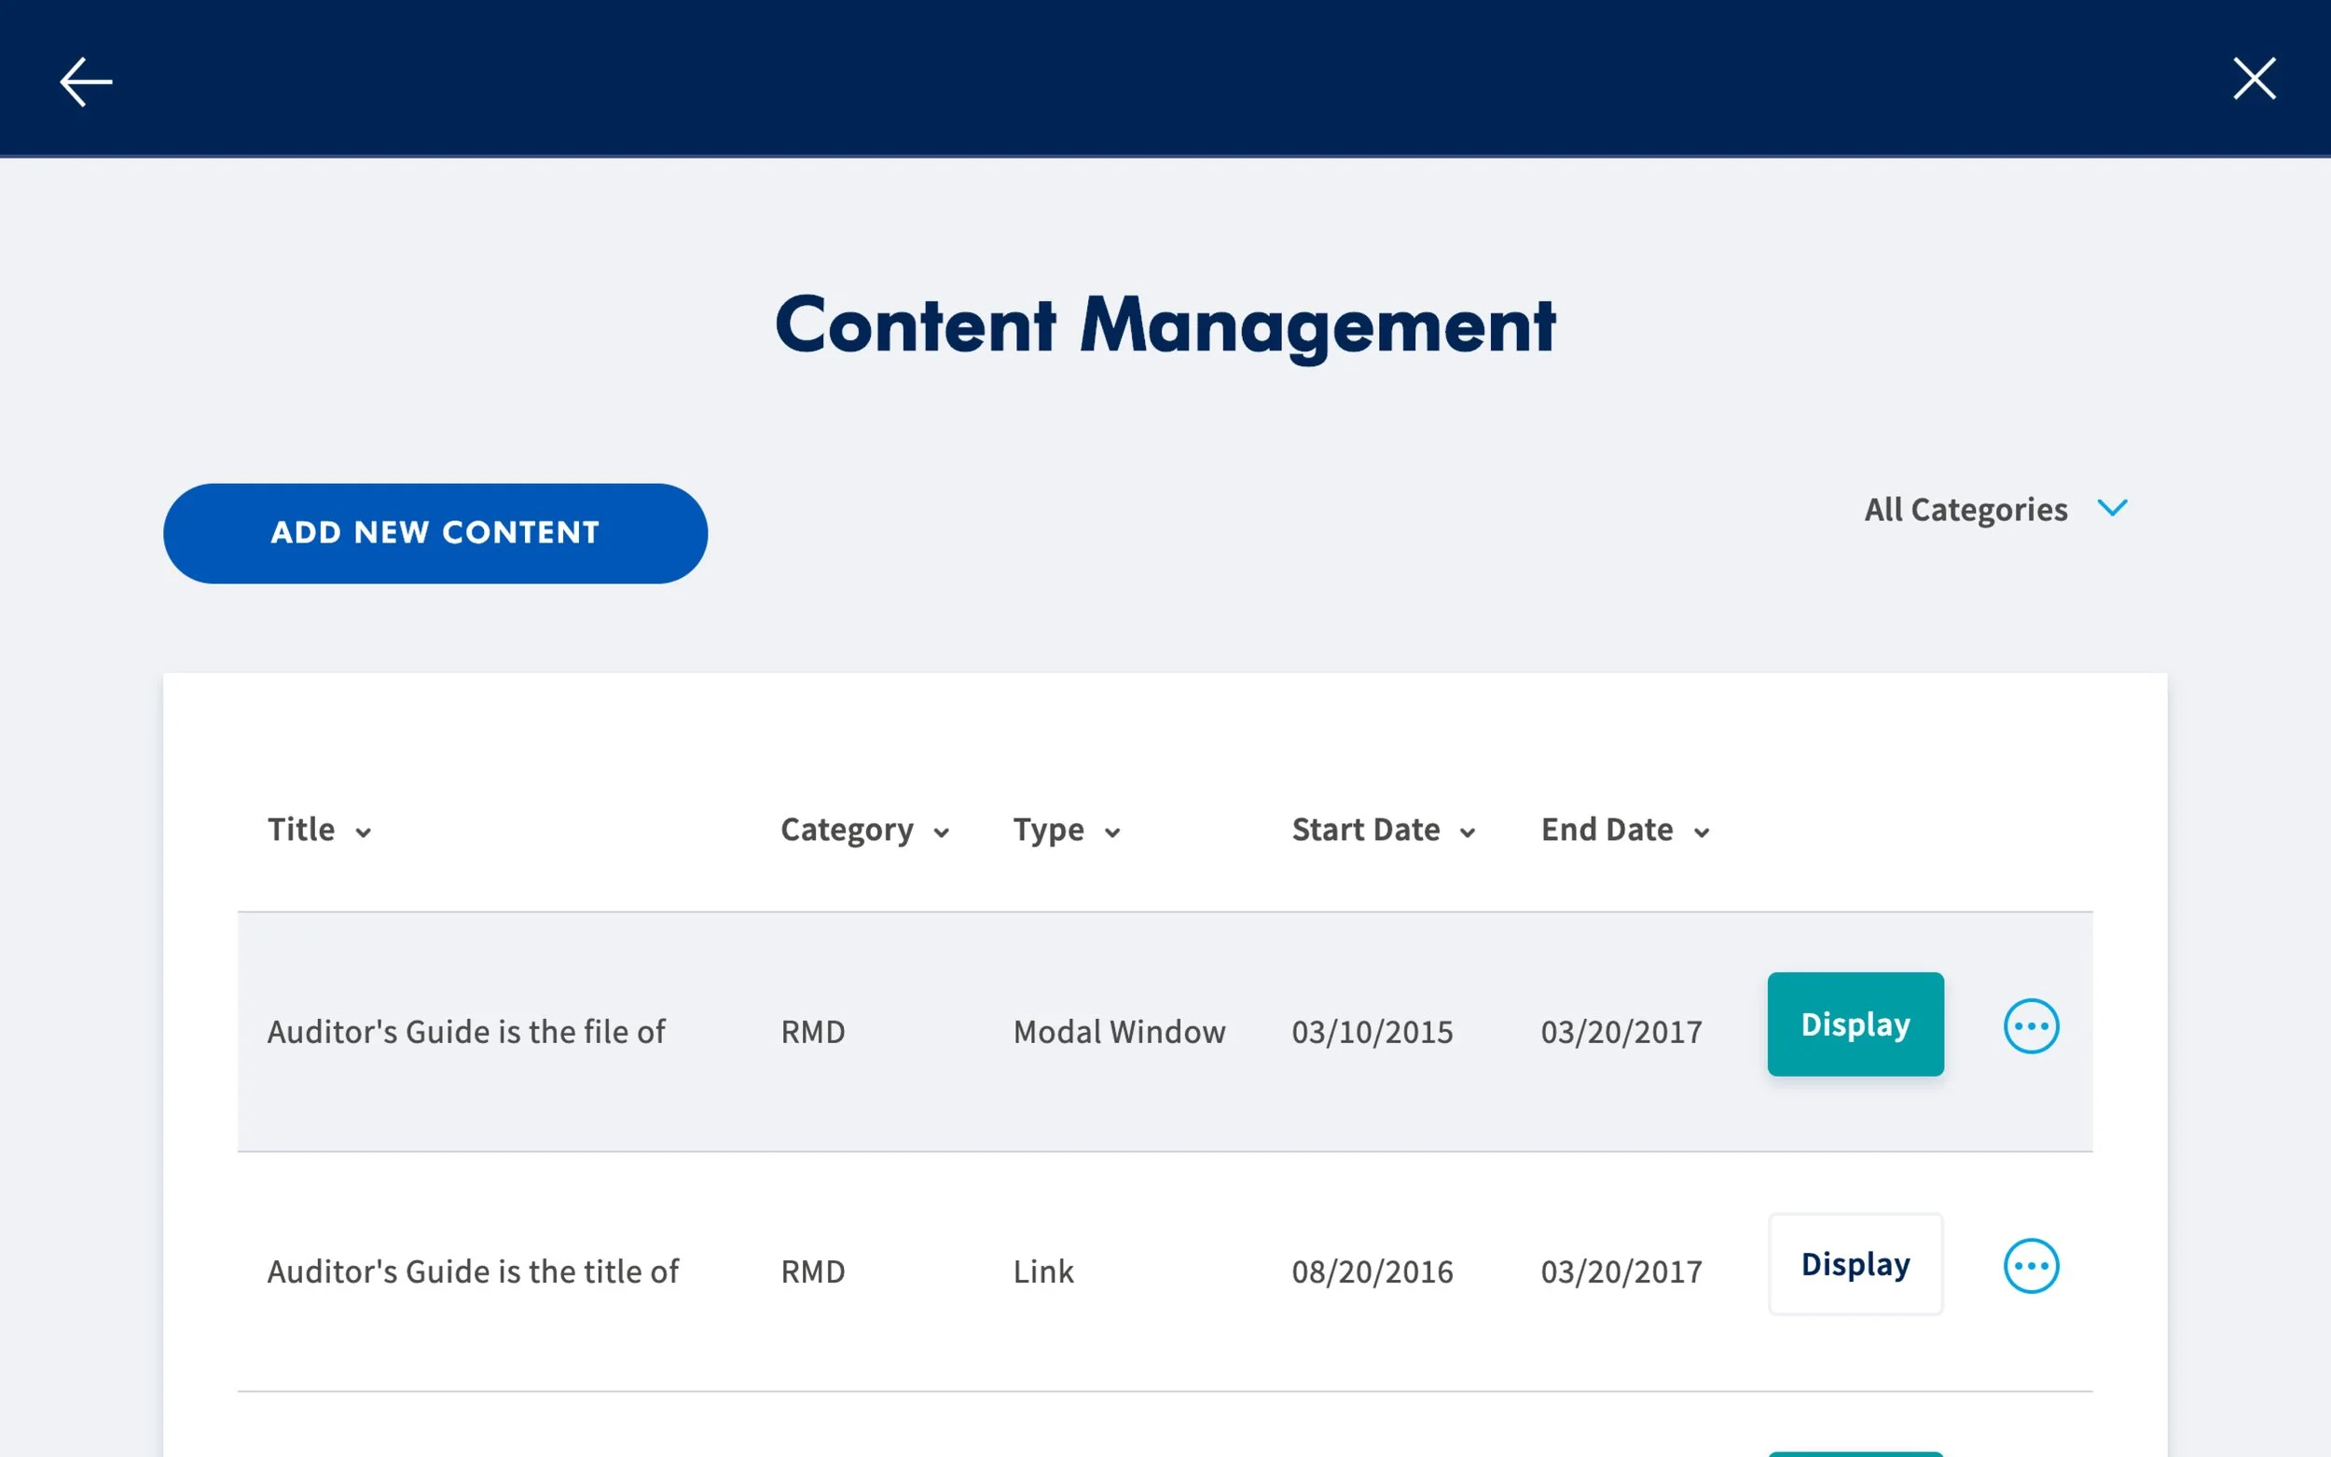The width and height of the screenshot is (2331, 1457).
Task: Open "Auditor's Guide is the file of" entry
Action: (465, 1031)
